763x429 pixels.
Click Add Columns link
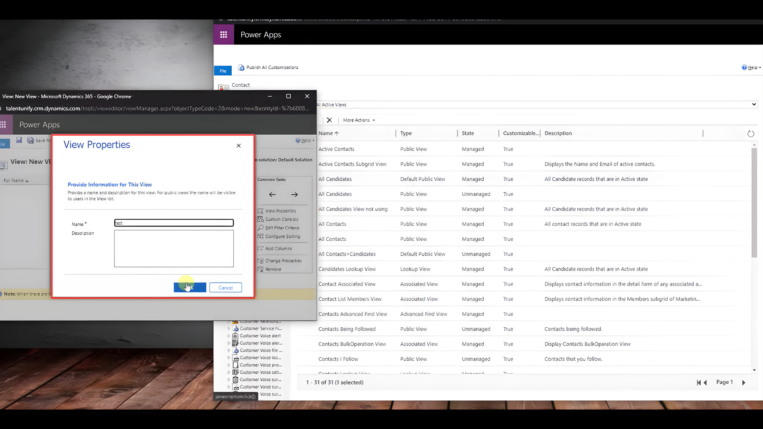[279, 249]
